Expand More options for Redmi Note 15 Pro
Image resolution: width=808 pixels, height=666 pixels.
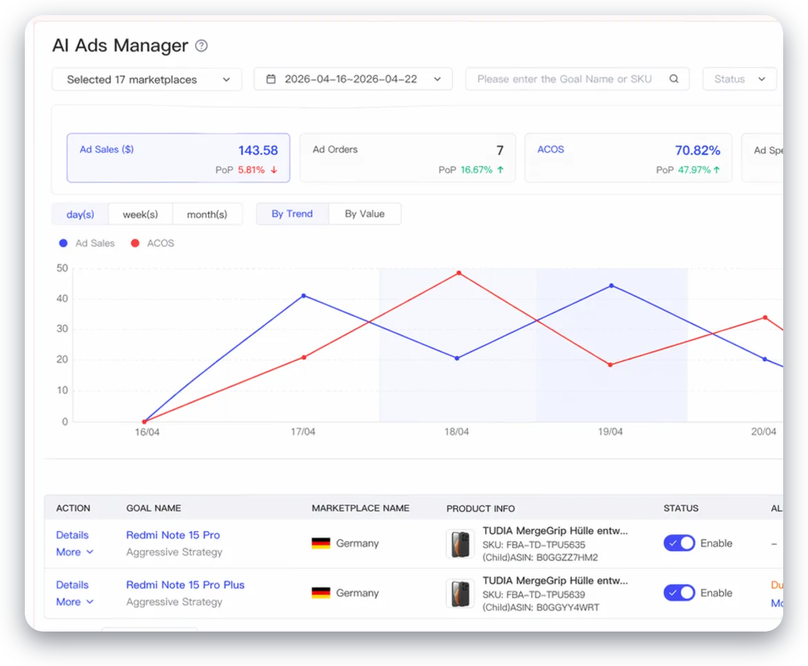coord(73,552)
